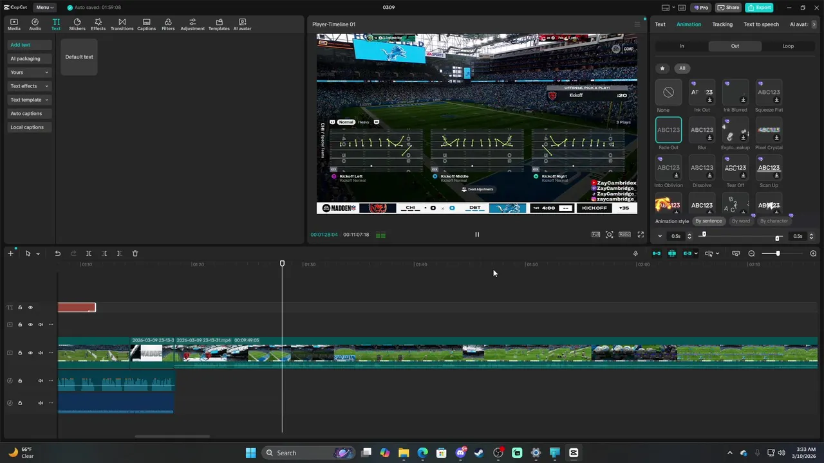This screenshot has height=463, width=824.
Task: Collapse animation duration chevron
Action: click(x=660, y=236)
